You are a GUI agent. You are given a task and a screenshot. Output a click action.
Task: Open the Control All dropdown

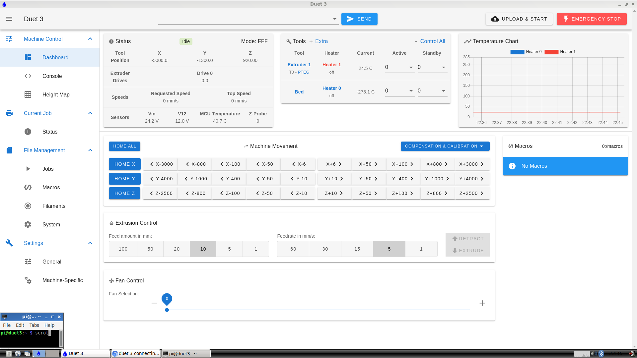click(430, 41)
